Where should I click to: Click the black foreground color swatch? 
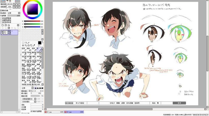coord(40,43)
